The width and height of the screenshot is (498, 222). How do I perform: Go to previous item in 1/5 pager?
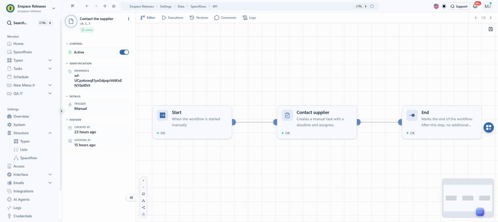475,18
